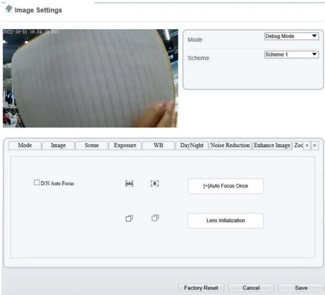Click the three-trees wide-angle zoom icon

point(129,184)
